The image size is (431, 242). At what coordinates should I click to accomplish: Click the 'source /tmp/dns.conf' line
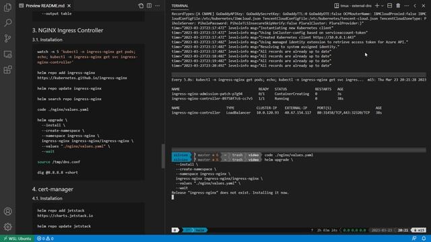coord(59,162)
